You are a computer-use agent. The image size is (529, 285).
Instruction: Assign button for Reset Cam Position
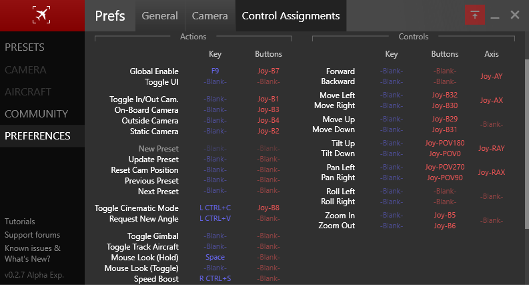(269, 170)
